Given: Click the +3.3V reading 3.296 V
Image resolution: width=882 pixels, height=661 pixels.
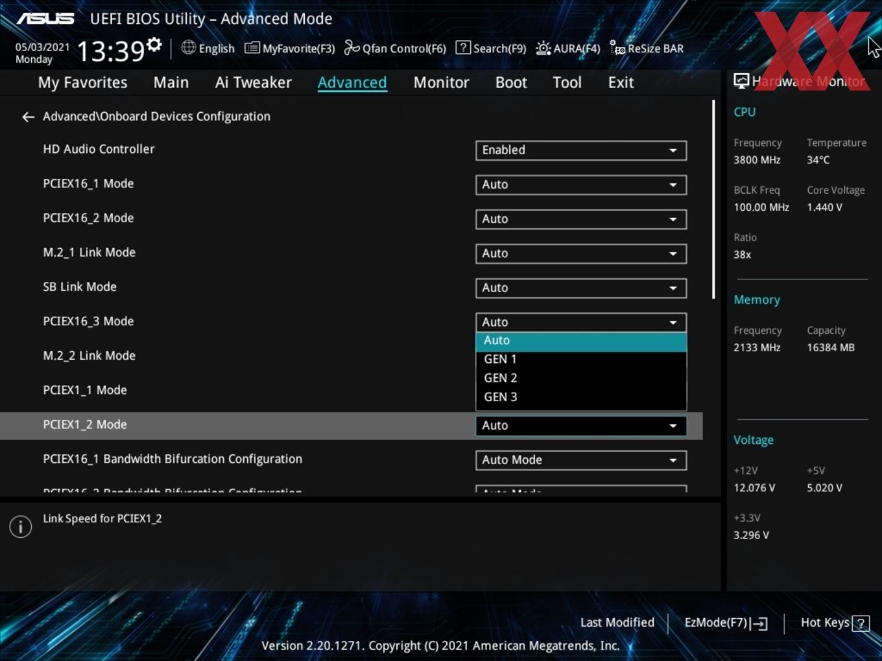Looking at the screenshot, I should [x=751, y=535].
